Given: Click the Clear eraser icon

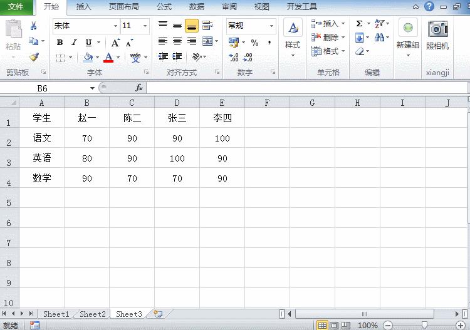Looking at the screenshot, I should tap(360, 51).
